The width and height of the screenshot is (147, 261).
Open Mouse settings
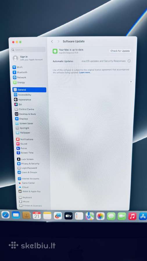24,202
